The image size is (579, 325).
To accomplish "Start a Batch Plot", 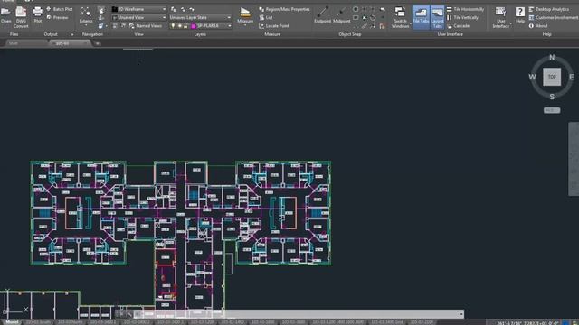I will point(60,9).
